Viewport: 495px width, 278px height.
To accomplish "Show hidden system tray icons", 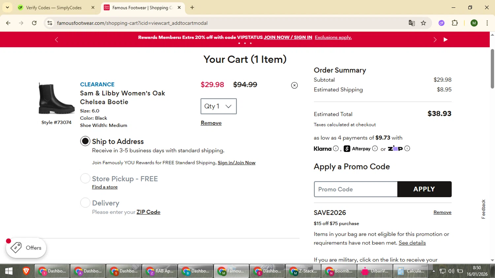I will click(x=434, y=271).
